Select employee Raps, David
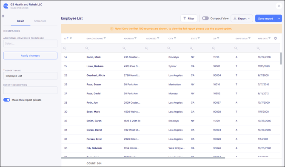 click(94, 93)
